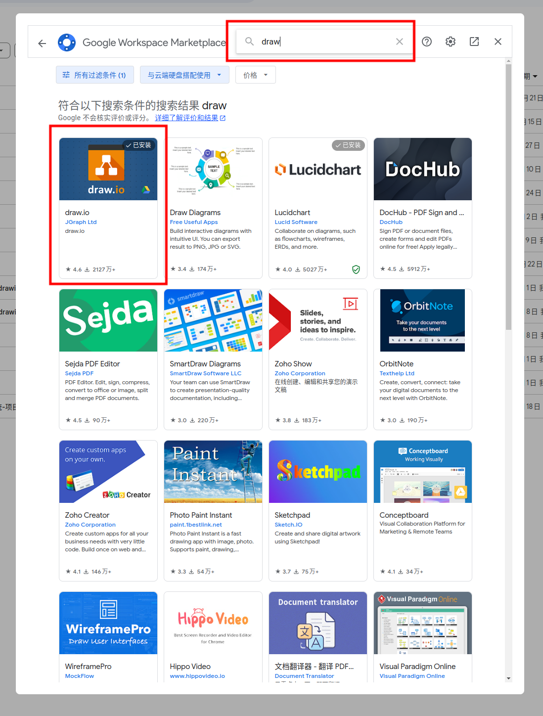Click the Lucidchart verified shield icon
The height and width of the screenshot is (716, 543).
click(x=356, y=269)
